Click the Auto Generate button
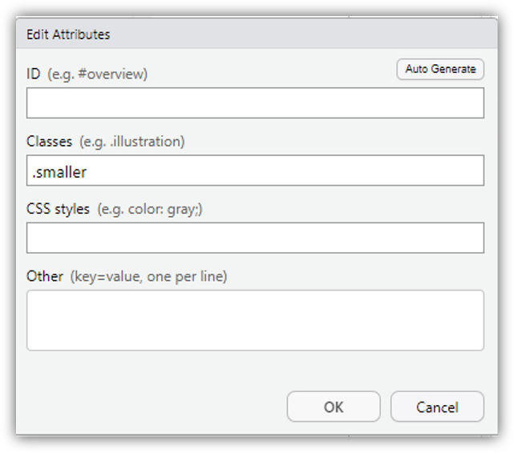The image size is (514, 453). tap(440, 70)
